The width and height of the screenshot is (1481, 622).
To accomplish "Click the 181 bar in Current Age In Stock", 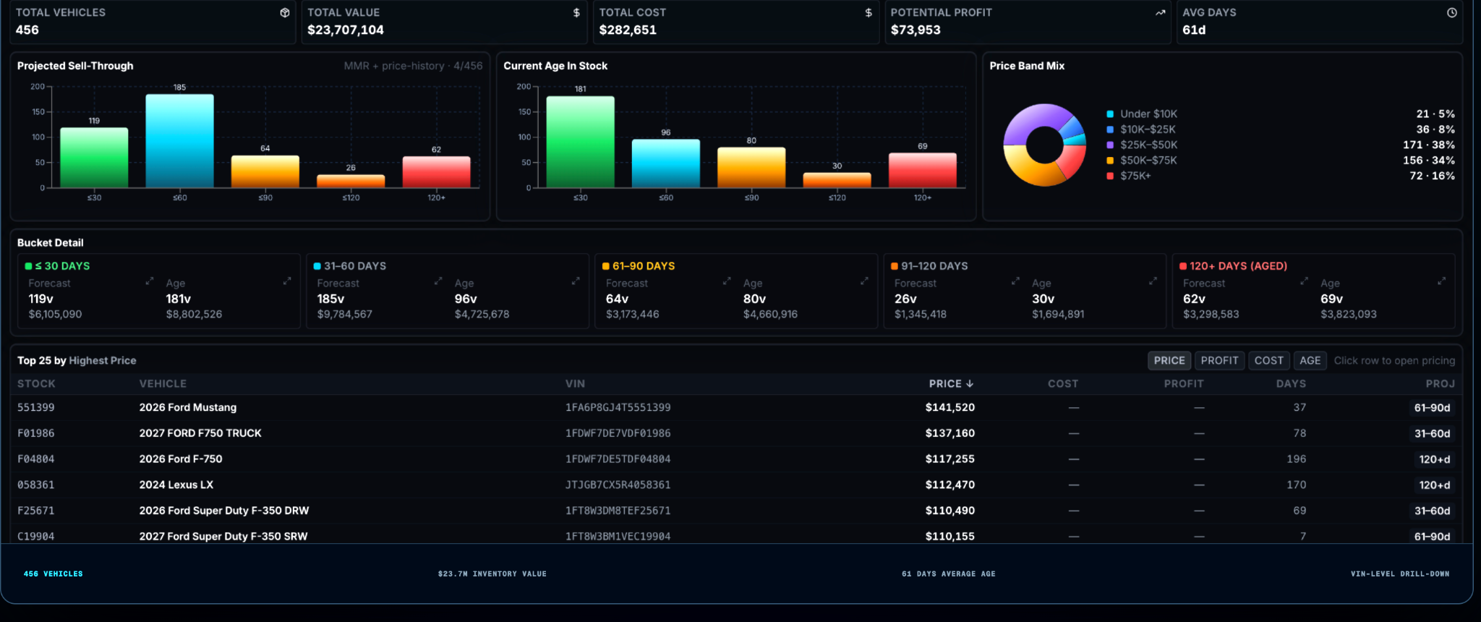I will [x=580, y=142].
